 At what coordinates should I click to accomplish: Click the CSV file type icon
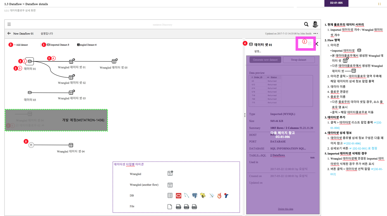tap(178, 207)
